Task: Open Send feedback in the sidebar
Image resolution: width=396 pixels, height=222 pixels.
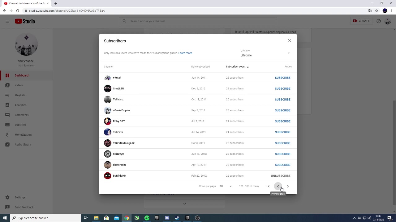Action: click(x=26, y=207)
